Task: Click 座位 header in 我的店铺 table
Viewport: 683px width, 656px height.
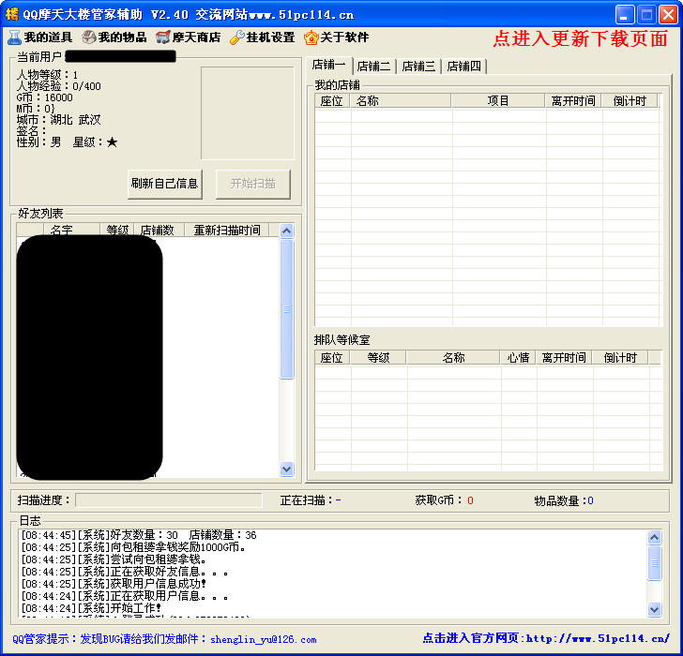Action: [332, 101]
